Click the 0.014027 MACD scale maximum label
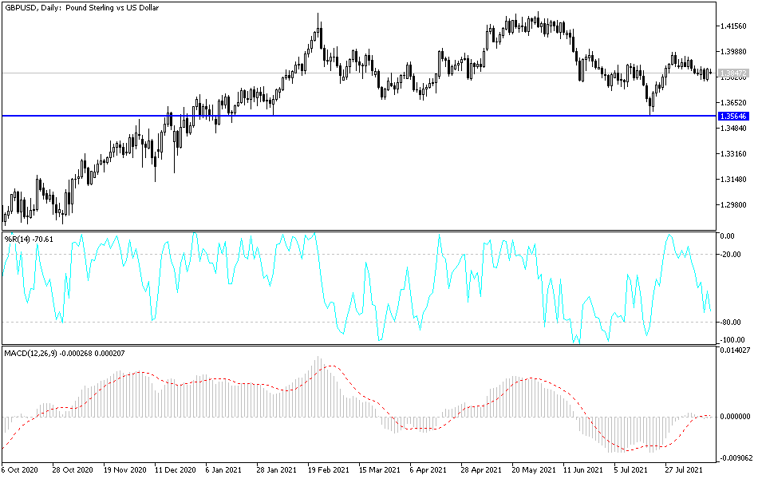Screen dimensions: 758x479 coord(736,350)
